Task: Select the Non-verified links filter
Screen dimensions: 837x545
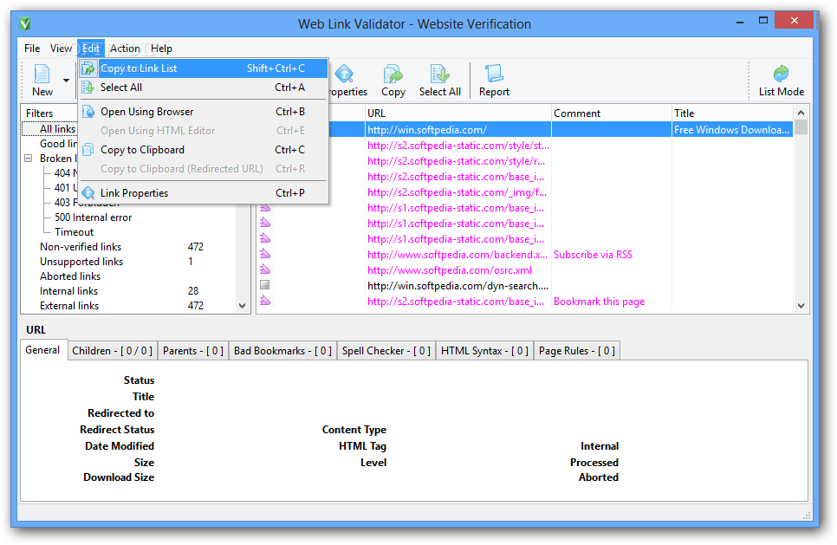Action: 81,247
